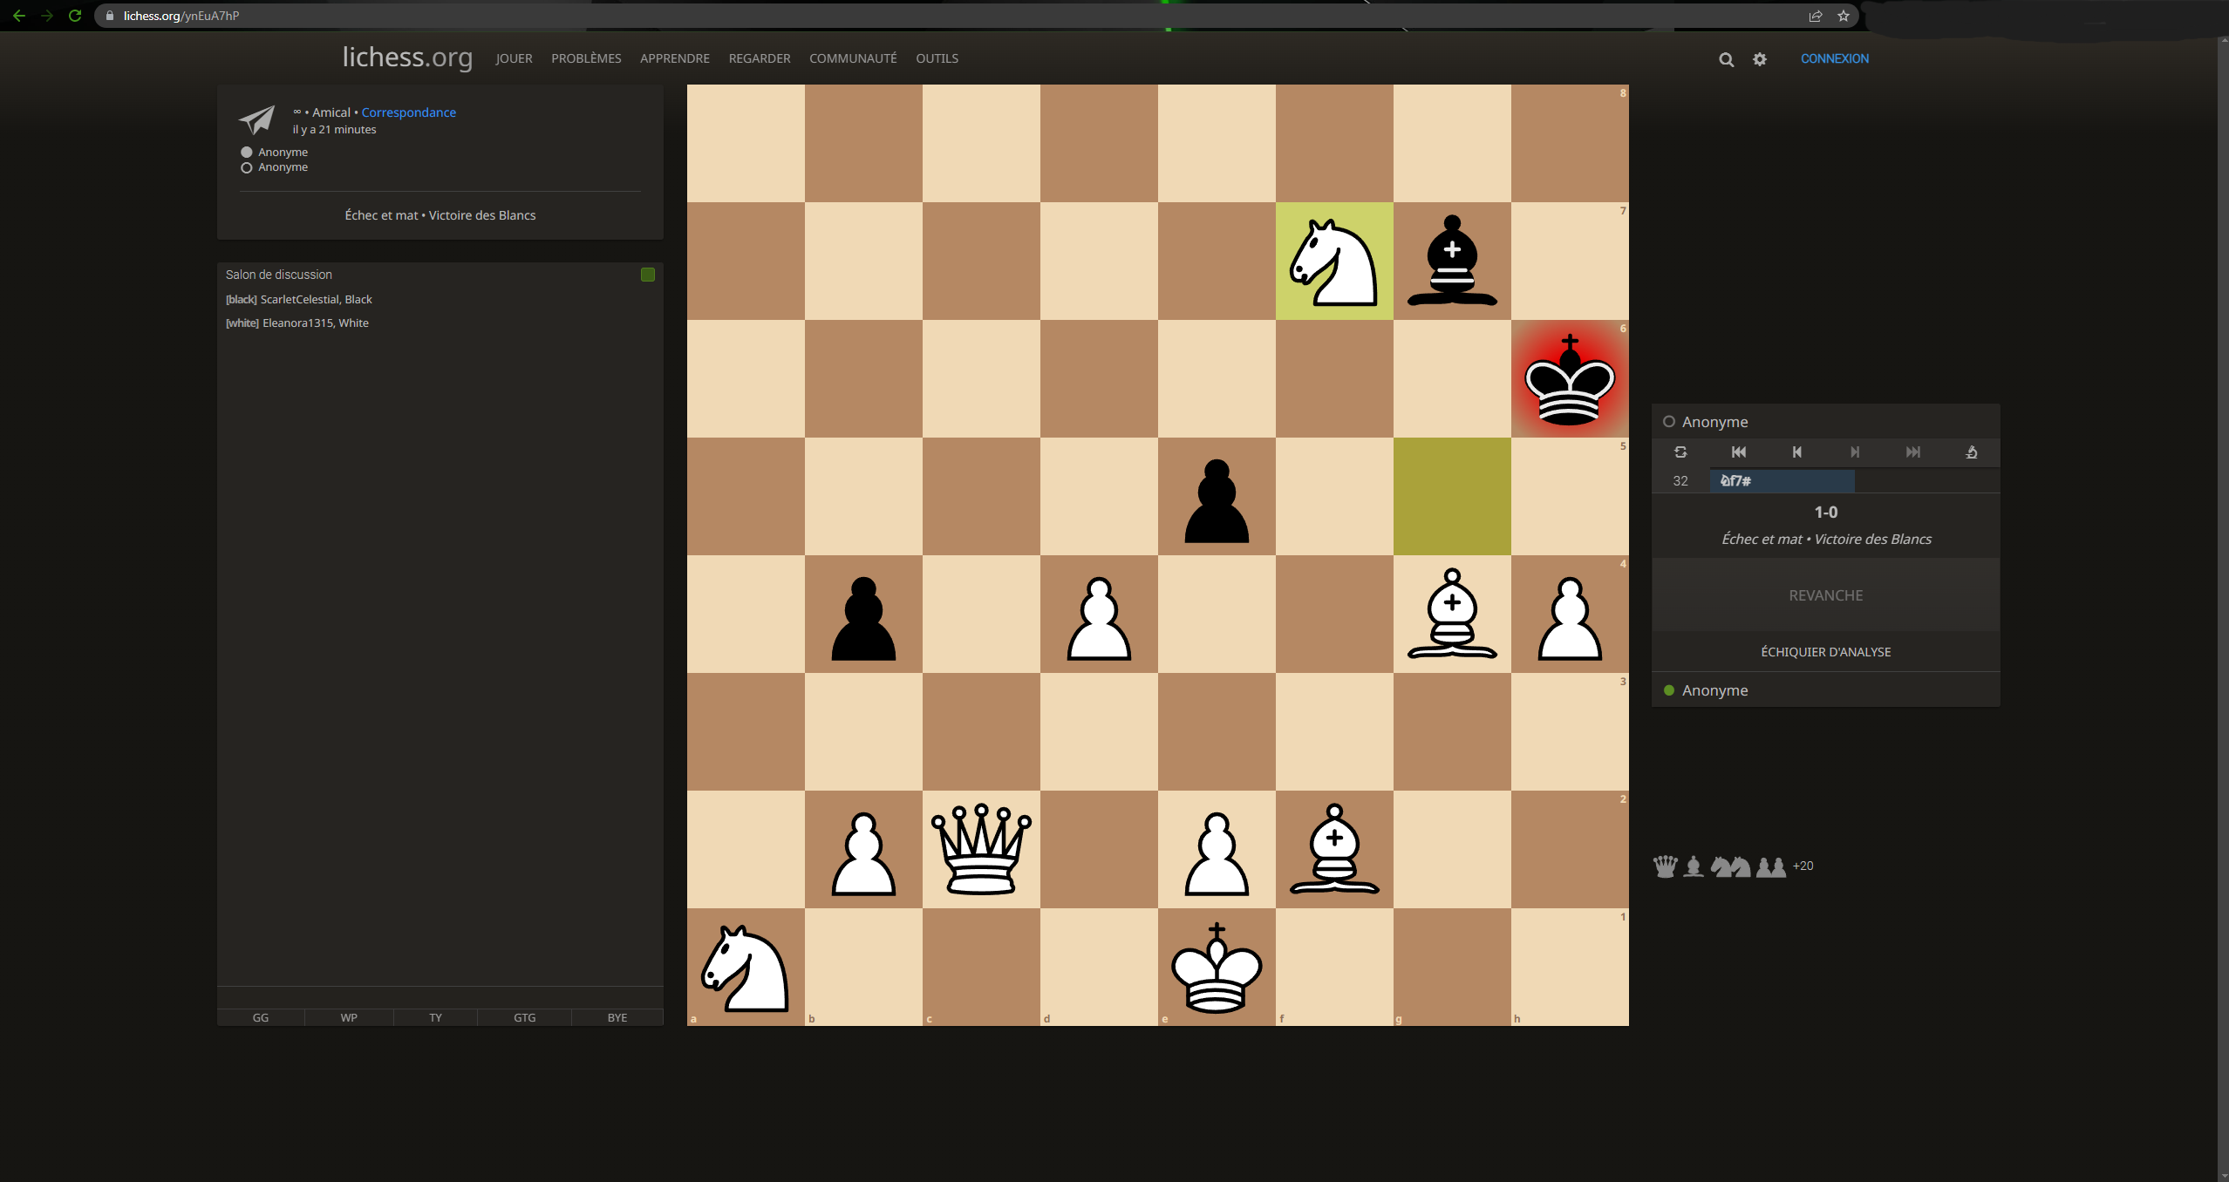Open JOUER menu
The height and width of the screenshot is (1182, 2229).
coord(514,58)
